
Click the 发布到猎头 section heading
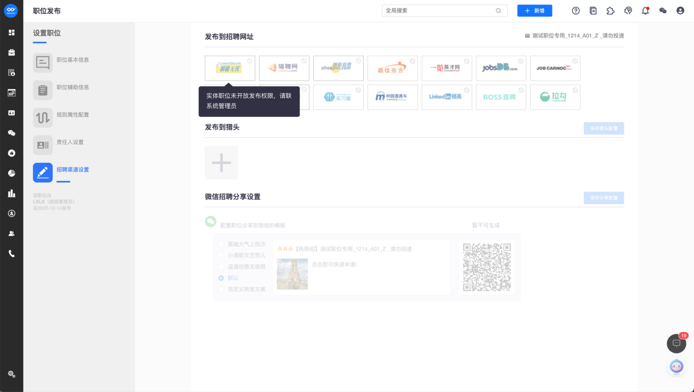tap(222, 127)
